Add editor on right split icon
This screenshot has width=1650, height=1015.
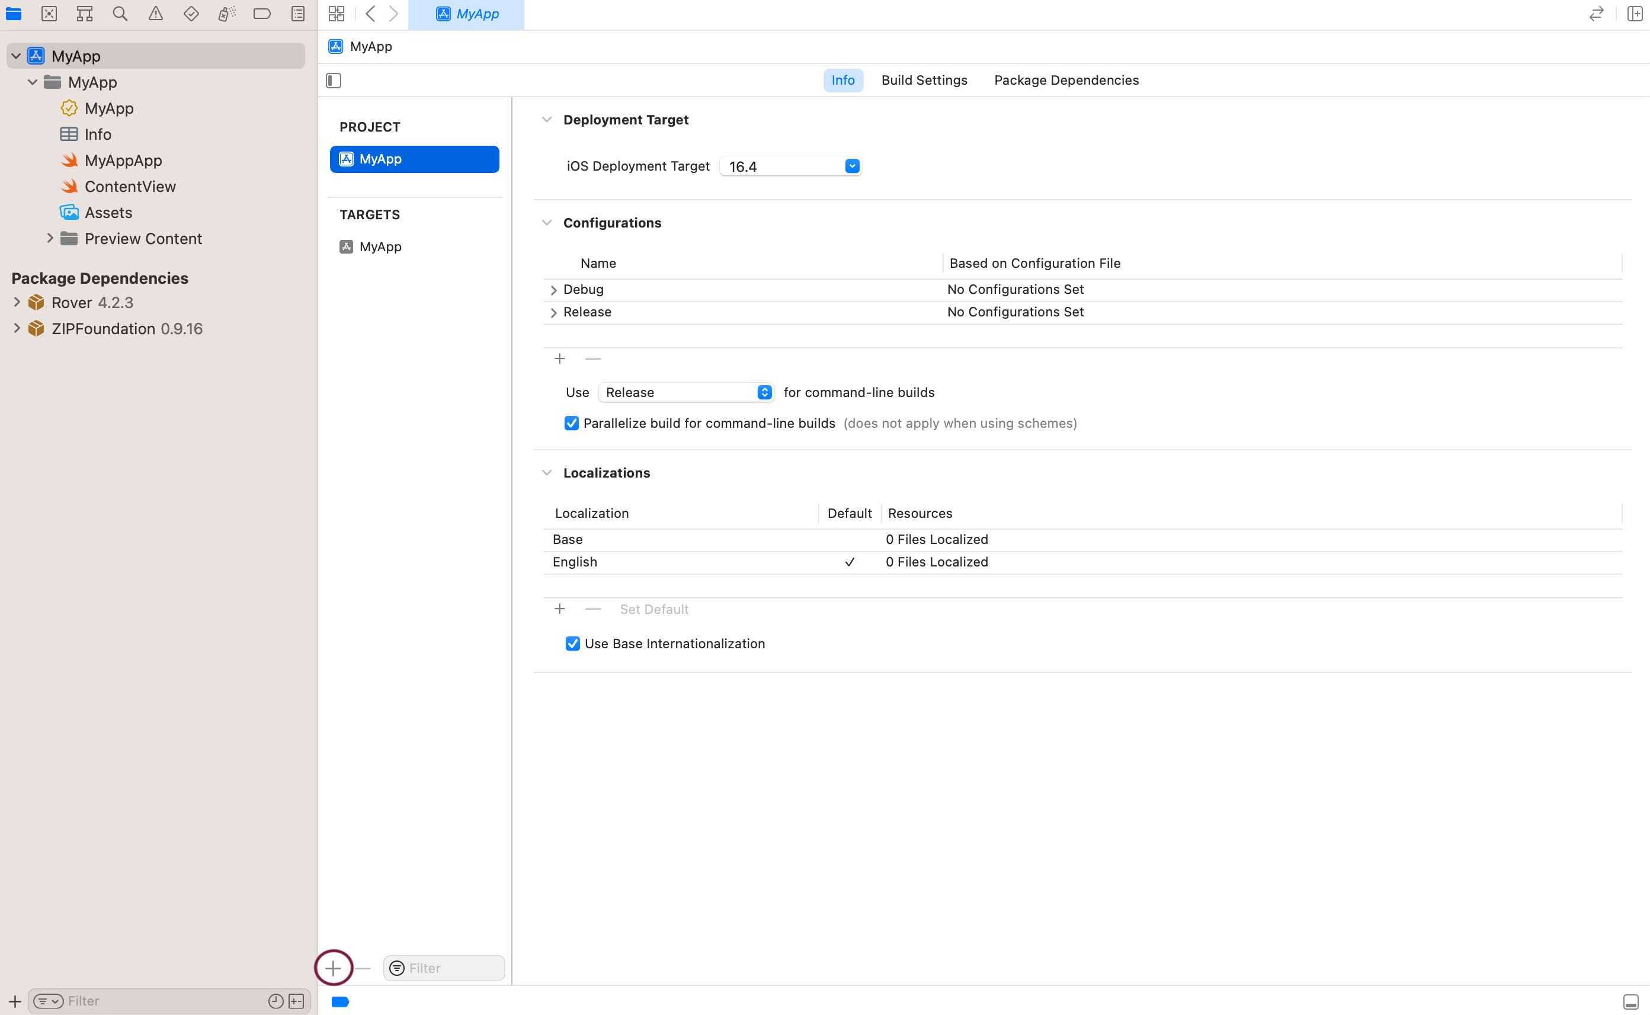point(1635,14)
